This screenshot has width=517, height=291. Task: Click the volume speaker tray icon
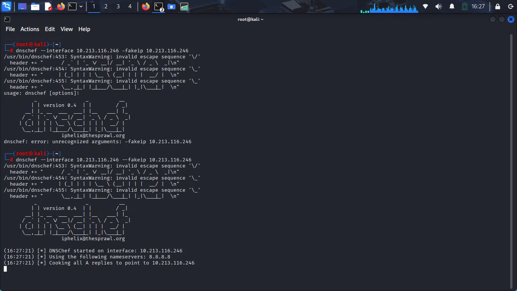click(439, 6)
